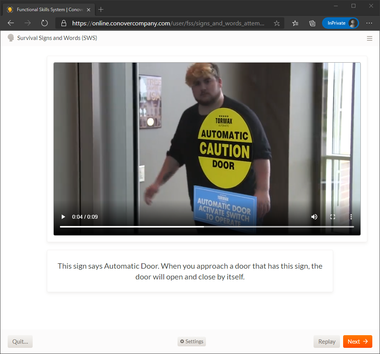Go back to previous page
This screenshot has width=380, height=354.
pos(11,23)
